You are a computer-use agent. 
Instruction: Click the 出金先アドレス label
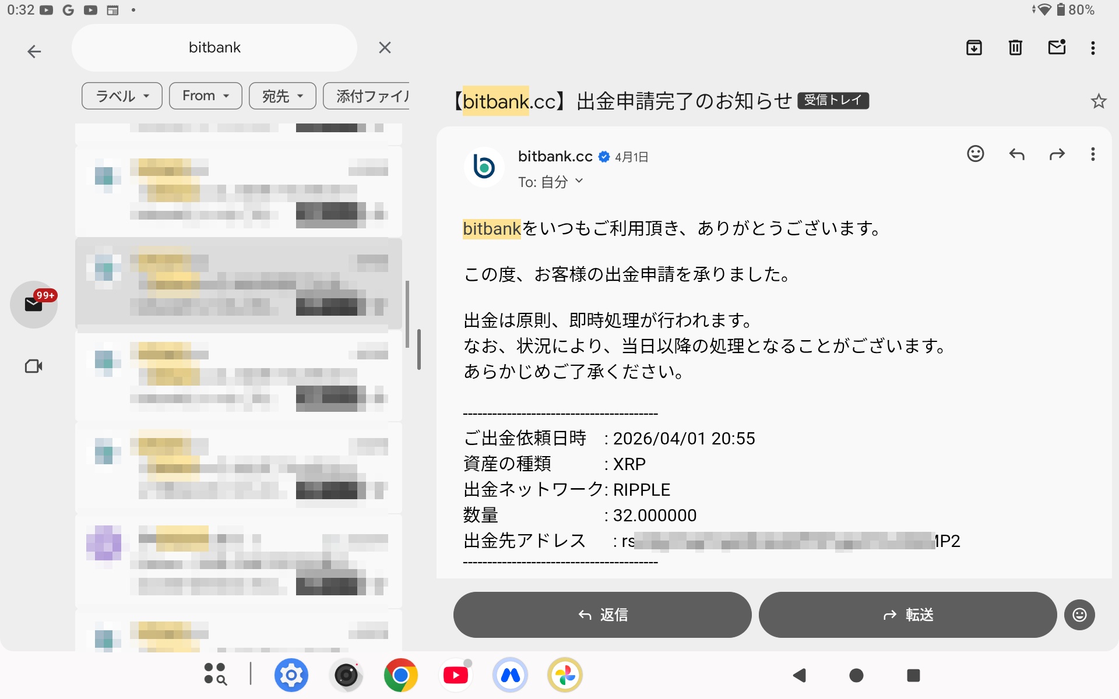[x=525, y=541]
